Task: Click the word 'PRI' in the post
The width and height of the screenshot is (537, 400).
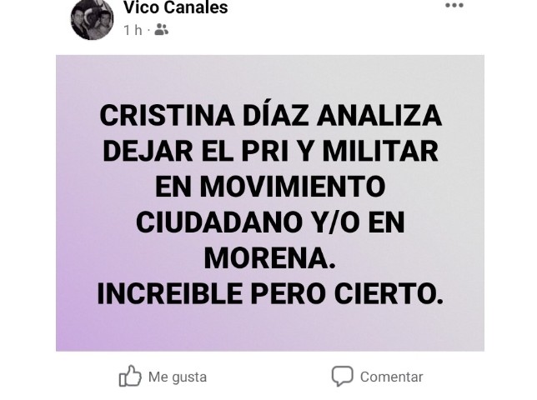Action: (263, 151)
